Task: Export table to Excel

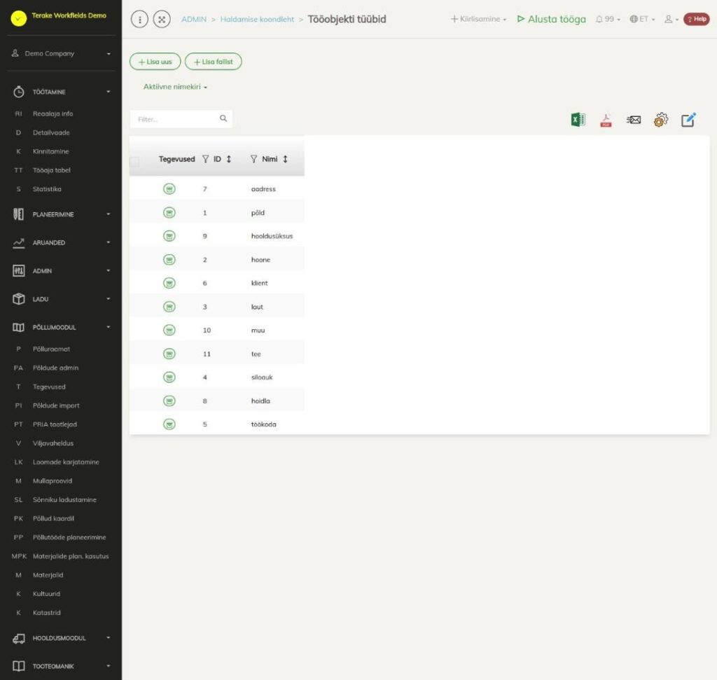Action: point(578,120)
